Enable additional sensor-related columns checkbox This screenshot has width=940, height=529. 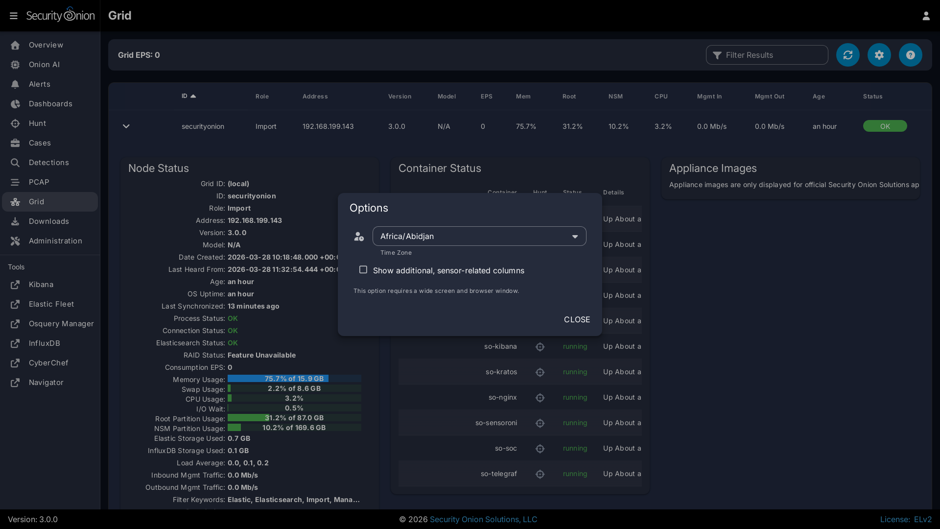tap(363, 270)
